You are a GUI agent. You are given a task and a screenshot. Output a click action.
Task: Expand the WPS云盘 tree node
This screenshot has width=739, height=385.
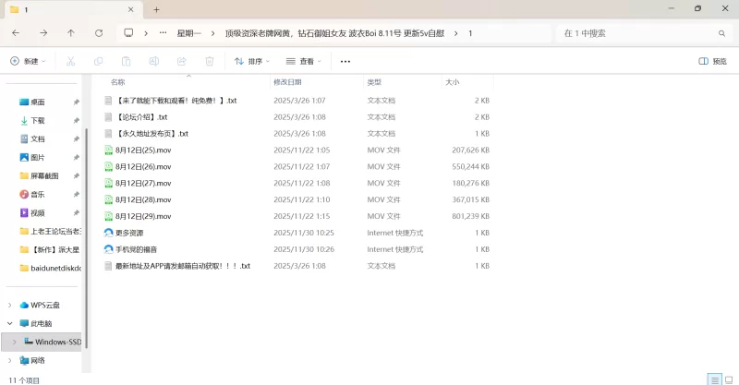coord(10,305)
